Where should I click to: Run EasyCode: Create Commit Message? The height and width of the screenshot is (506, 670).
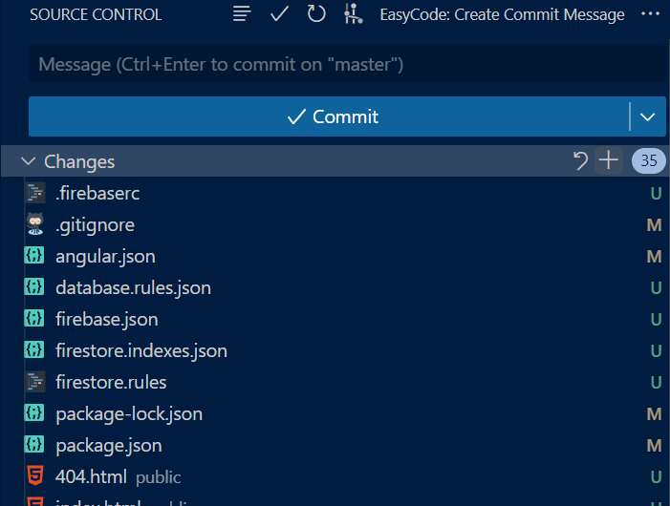tap(502, 14)
